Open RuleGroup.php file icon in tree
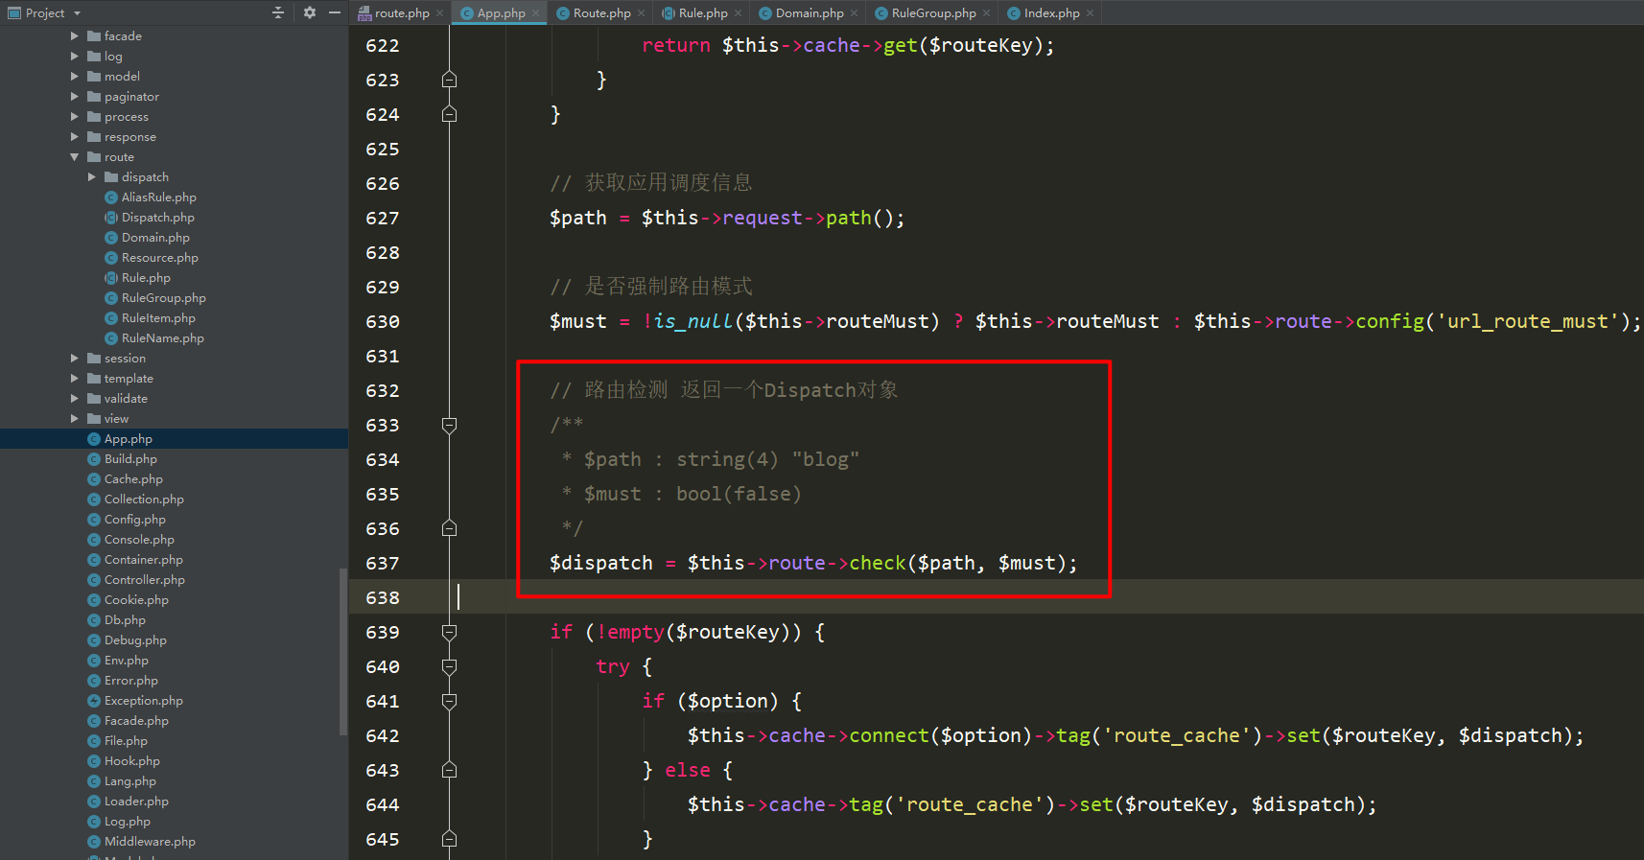Screen dimensions: 1644x860 (x=111, y=297)
